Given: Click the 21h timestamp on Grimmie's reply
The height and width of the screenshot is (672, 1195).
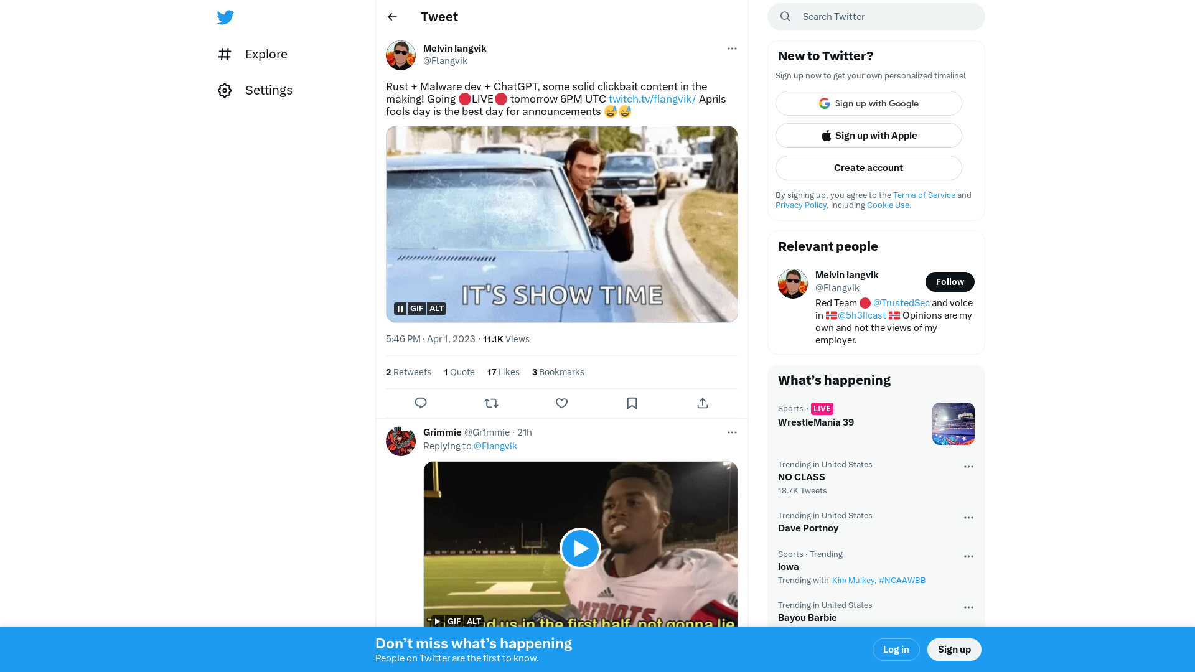Looking at the screenshot, I should click(x=525, y=432).
